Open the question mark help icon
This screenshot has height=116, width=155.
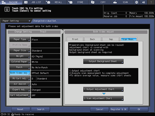pos(151,2)
